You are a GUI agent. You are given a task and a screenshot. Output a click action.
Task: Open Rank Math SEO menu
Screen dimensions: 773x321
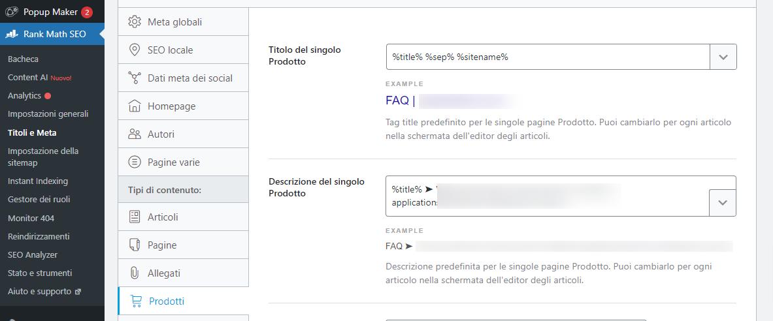pyautogui.click(x=54, y=34)
